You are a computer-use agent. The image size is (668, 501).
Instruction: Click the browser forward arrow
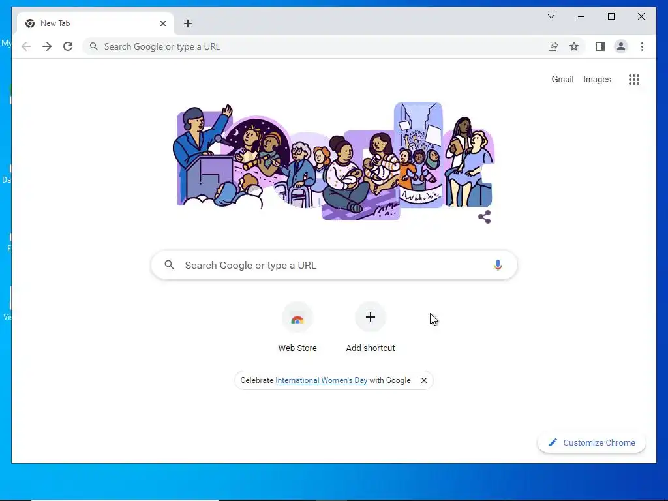(x=47, y=46)
